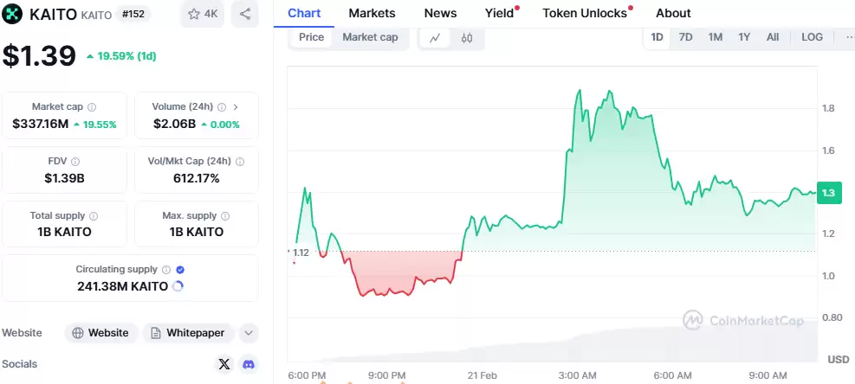Expand more website links with chevron
855x384 pixels.
click(x=249, y=333)
